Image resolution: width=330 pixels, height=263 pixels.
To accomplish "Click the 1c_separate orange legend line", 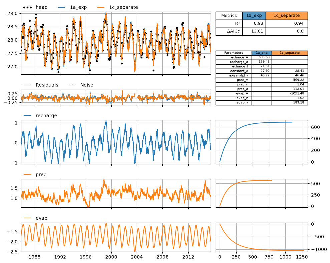I will click(x=101, y=7).
